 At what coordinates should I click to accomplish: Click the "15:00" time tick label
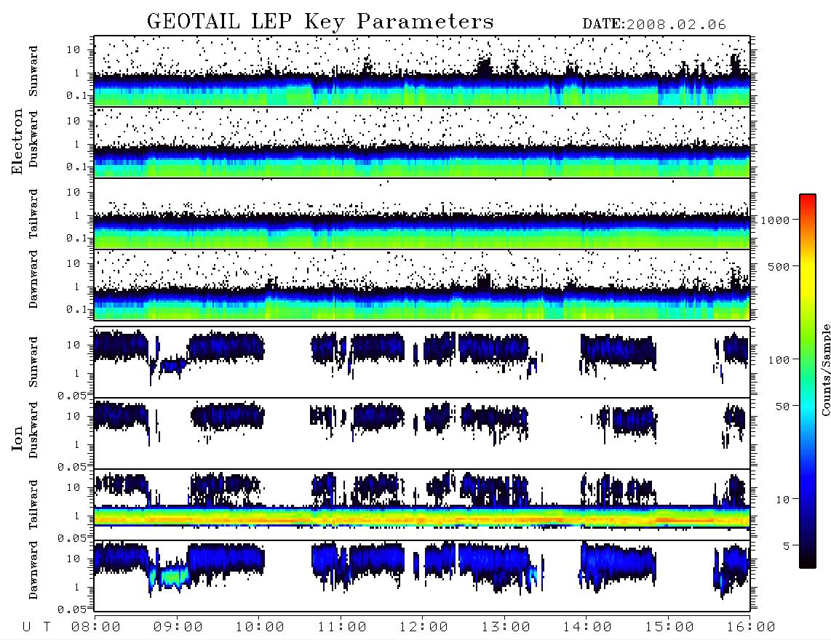669,628
